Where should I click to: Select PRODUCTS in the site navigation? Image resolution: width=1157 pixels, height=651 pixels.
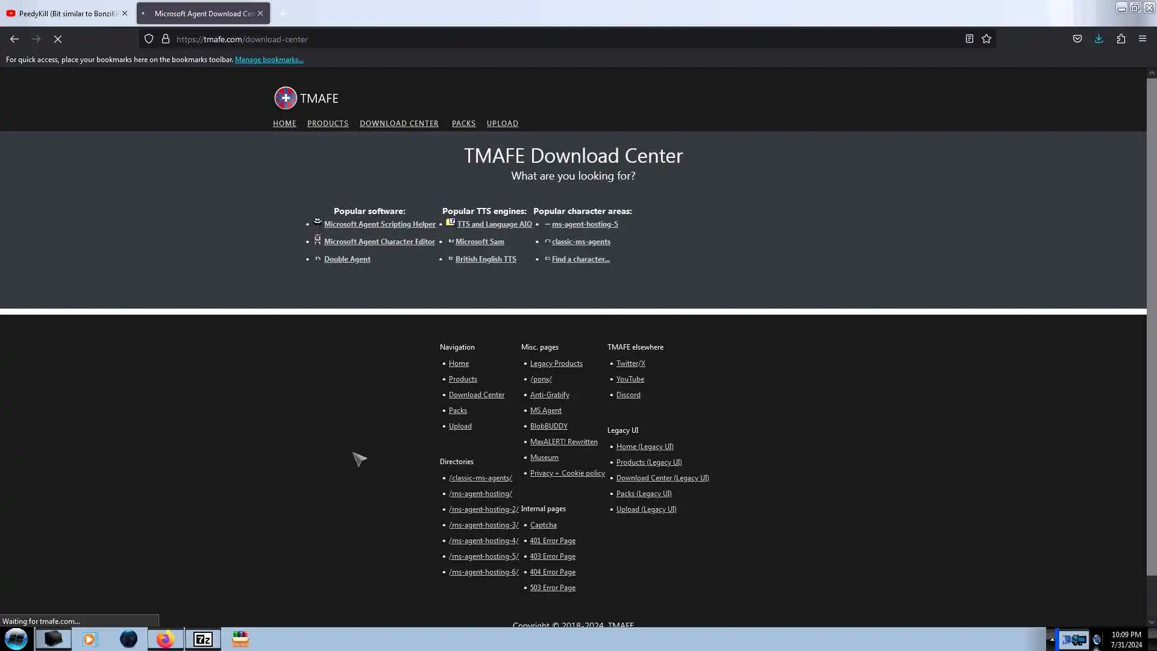point(327,124)
